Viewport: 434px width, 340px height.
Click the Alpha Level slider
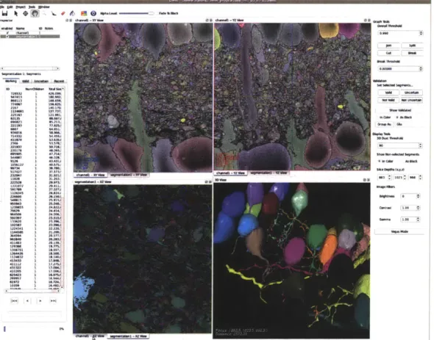tap(136, 13)
